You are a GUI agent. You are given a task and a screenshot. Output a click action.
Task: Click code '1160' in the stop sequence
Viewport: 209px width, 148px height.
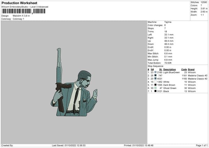coord(184,79)
